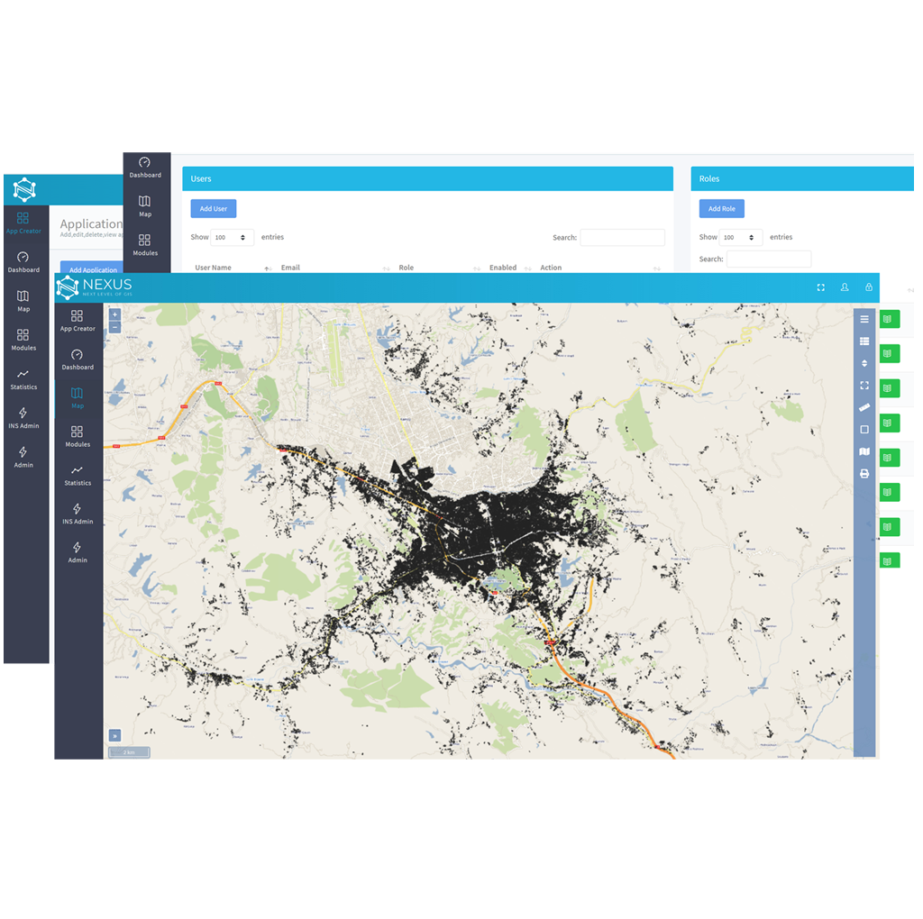The height and width of the screenshot is (919, 923).
Task: Zoom out with the map minus button
Action: tap(114, 328)
